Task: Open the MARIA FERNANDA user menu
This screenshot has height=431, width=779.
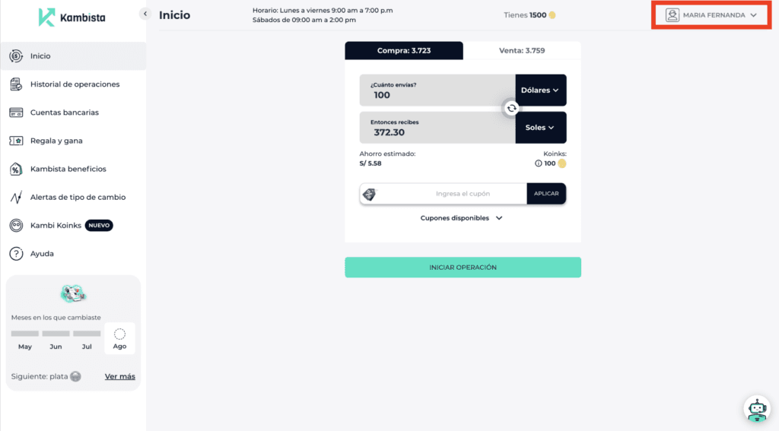Action: point(711,15)
